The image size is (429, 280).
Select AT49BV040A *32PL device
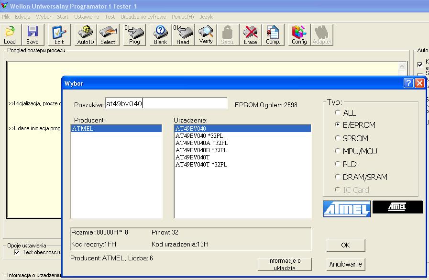point(242,143)
